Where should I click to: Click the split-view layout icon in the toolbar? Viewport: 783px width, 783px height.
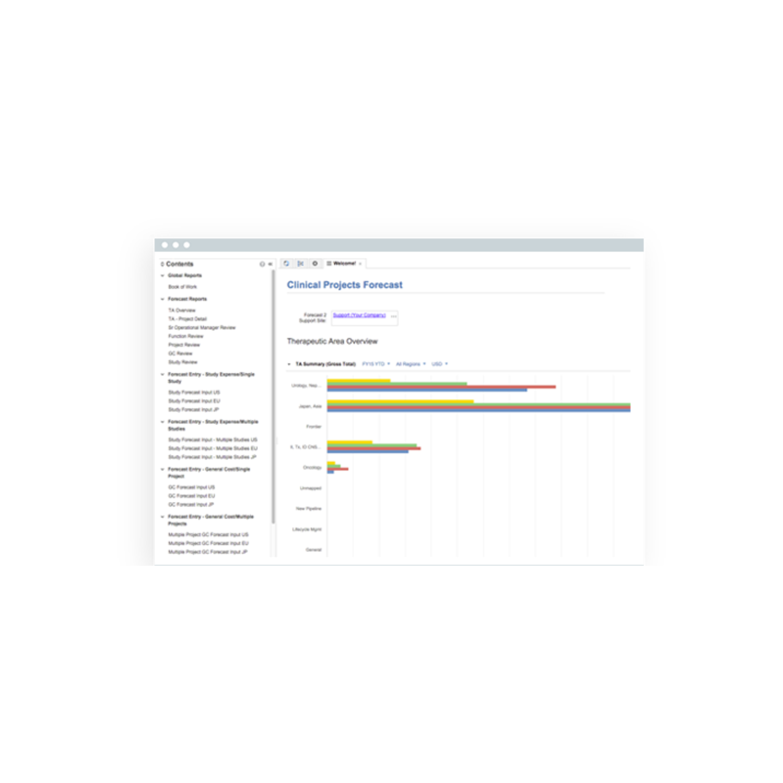(x=300, y=264)
